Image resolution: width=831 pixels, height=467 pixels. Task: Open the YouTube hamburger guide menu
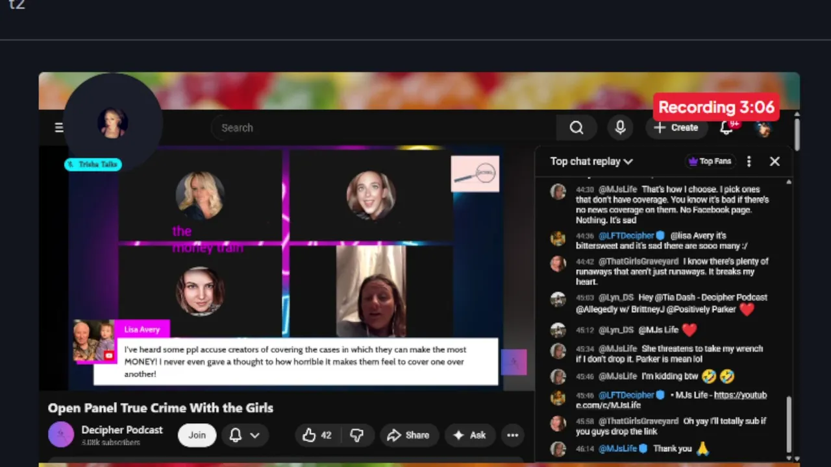point(59,128)
